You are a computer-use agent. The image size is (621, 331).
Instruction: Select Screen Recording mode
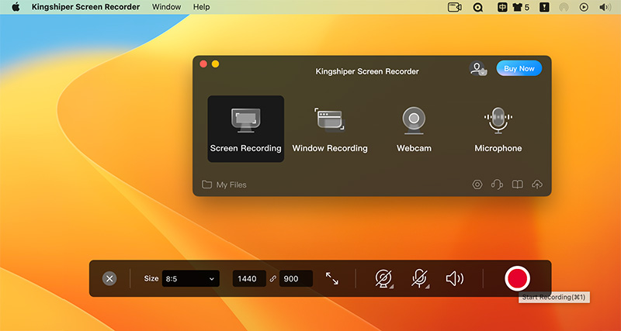tap(245, 129)
